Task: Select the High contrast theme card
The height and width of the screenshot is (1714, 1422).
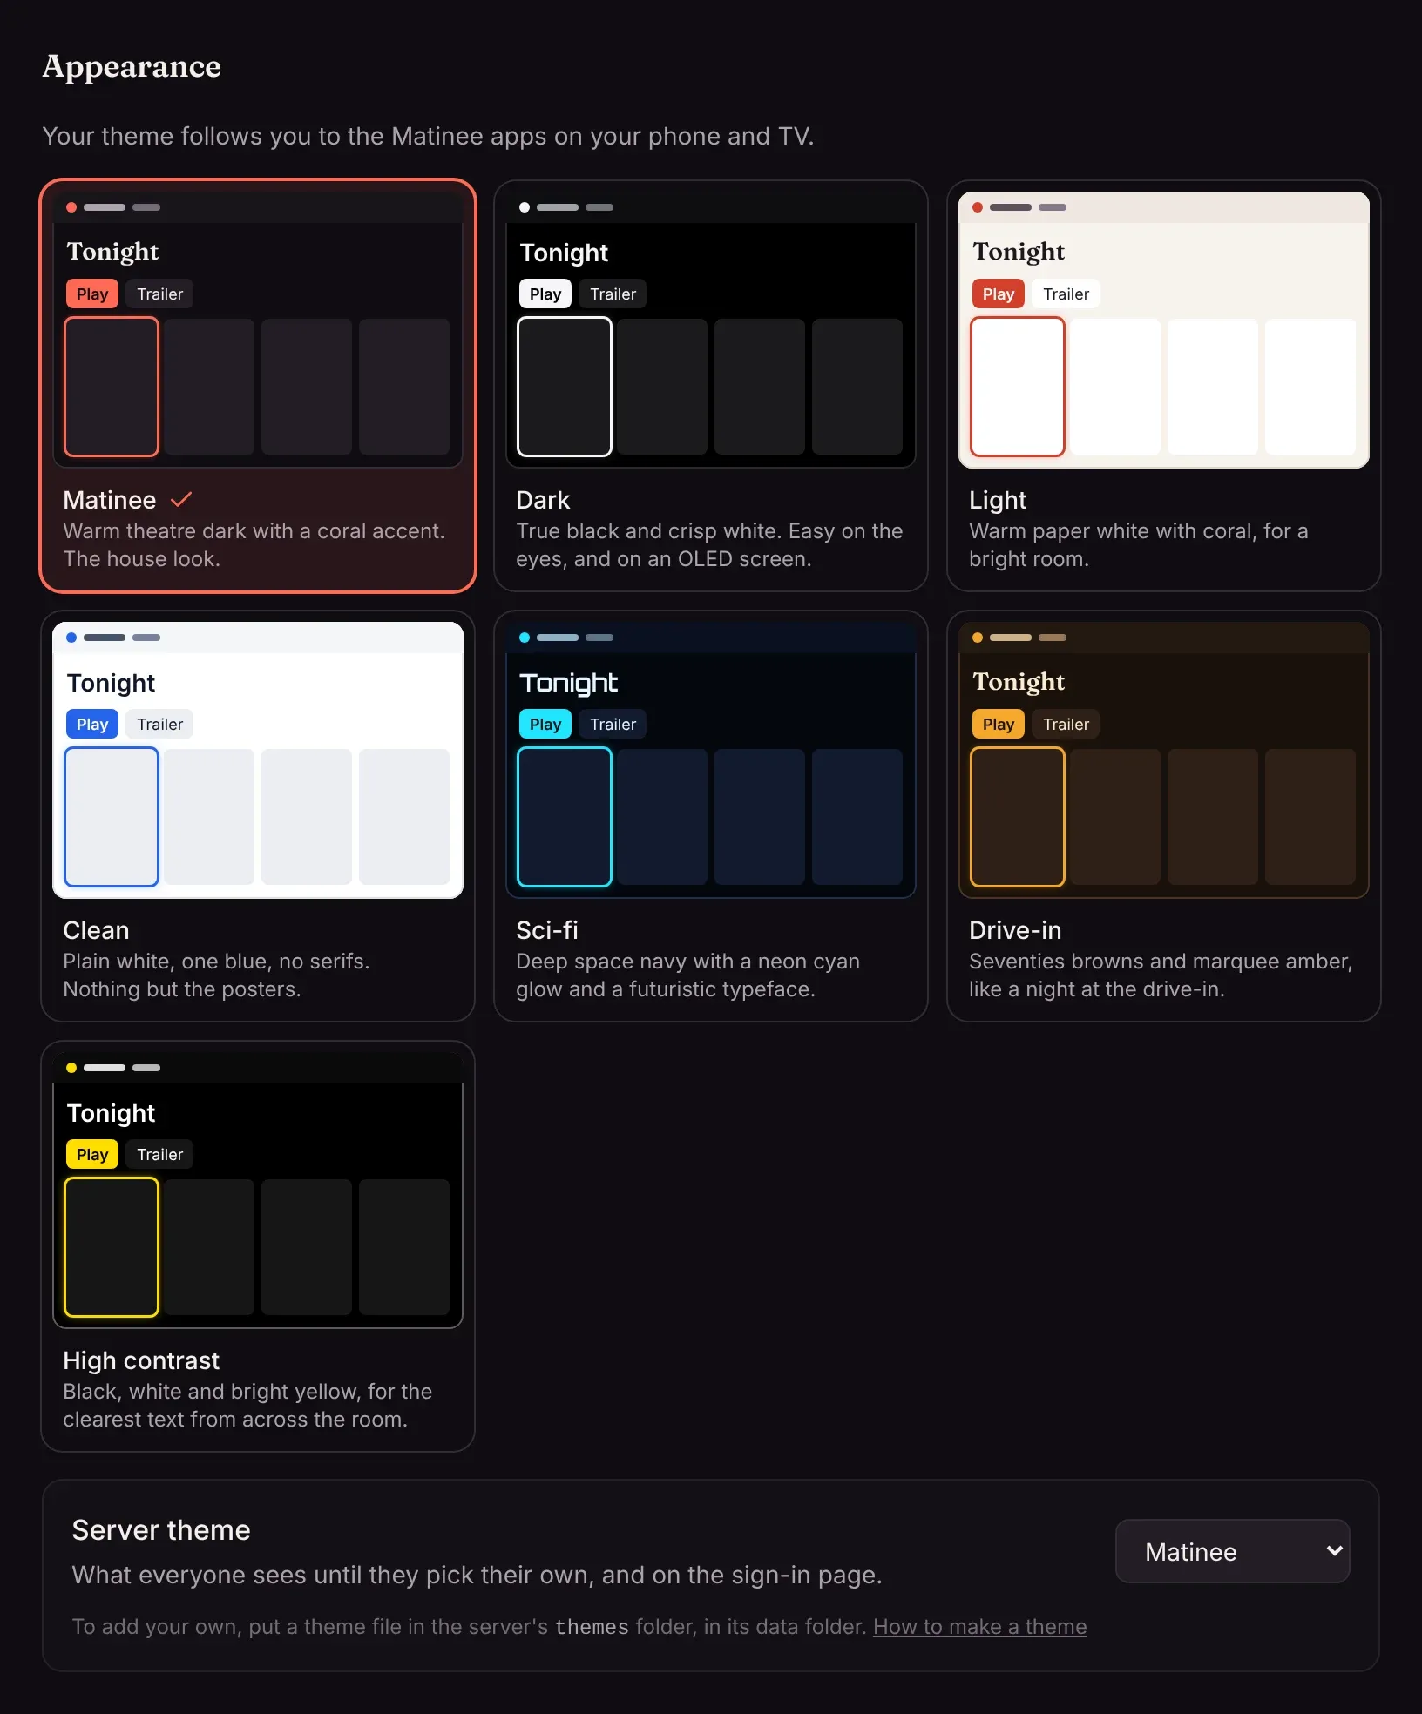Action: click(x=258, y=1246)
